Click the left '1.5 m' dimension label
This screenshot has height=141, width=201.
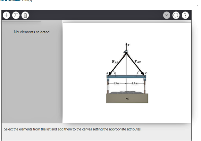pos(116,83)
